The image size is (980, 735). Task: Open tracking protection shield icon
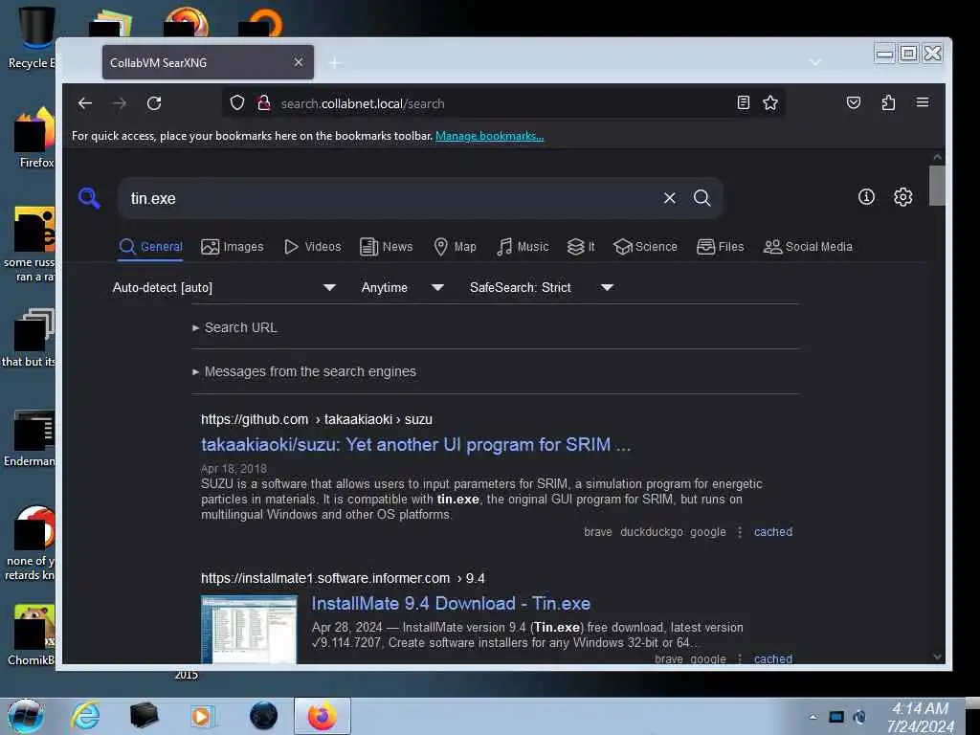pos(237,102)
